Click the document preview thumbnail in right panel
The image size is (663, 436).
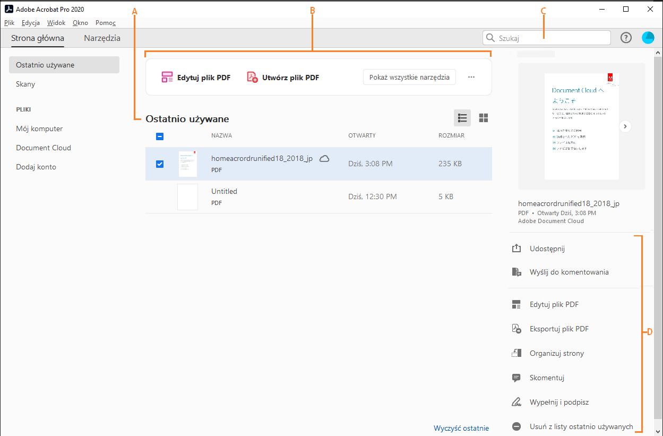pyautogui.click(x=582, y=126)
